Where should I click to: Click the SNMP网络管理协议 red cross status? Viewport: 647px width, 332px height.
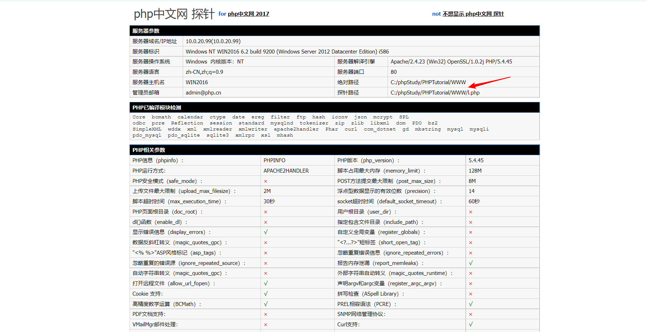click(x=470, y=314)
